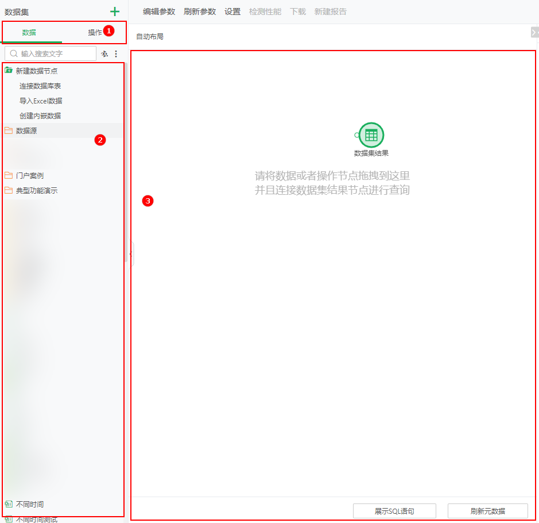The height and width of the screenshot is (523, 539).
Task: Click the 展示SQL语句 button
Action: click(x=394, y=511)
